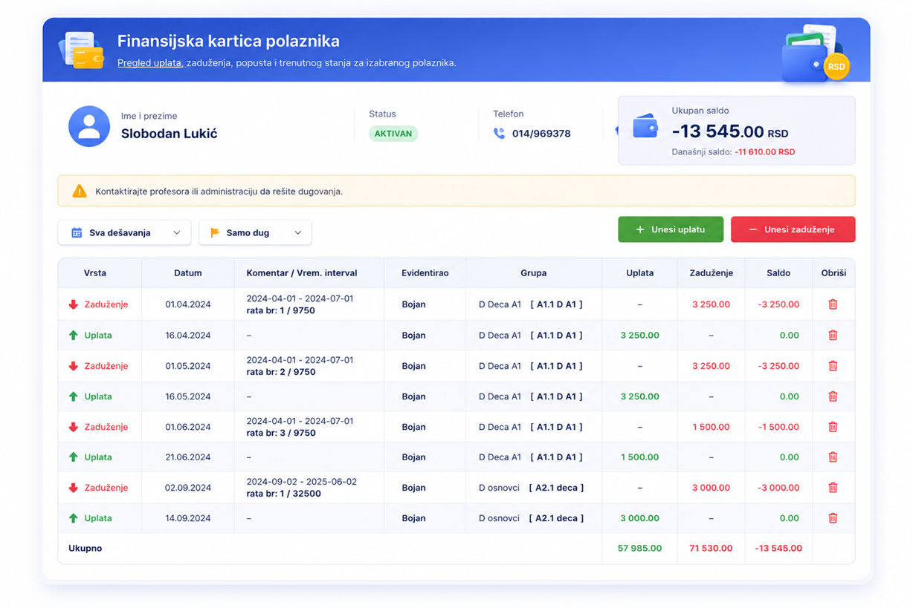Viewport: 913px width, 608px height.
Task: Click the Grupa column header
Action: point(534,273)
